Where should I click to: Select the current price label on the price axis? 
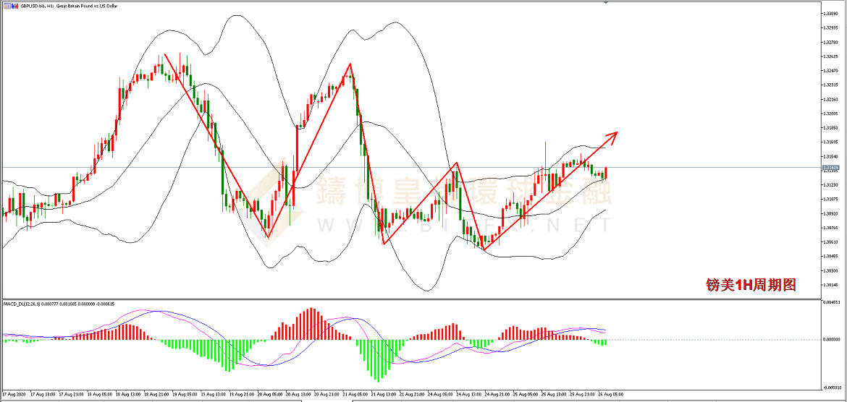(x=830, y=168)
